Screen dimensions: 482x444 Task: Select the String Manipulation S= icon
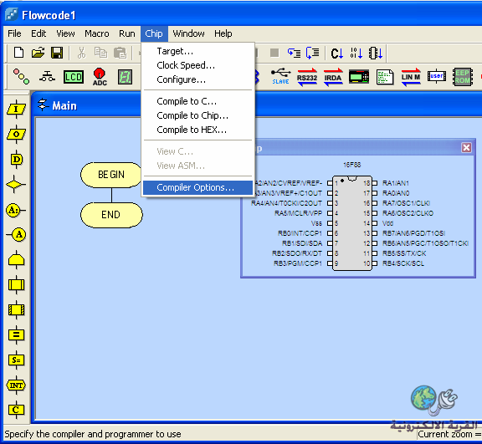click(x=16, y=360)
